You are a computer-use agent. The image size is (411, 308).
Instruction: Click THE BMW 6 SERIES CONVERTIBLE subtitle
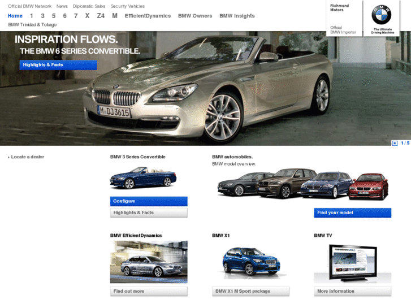click(80, 51)
